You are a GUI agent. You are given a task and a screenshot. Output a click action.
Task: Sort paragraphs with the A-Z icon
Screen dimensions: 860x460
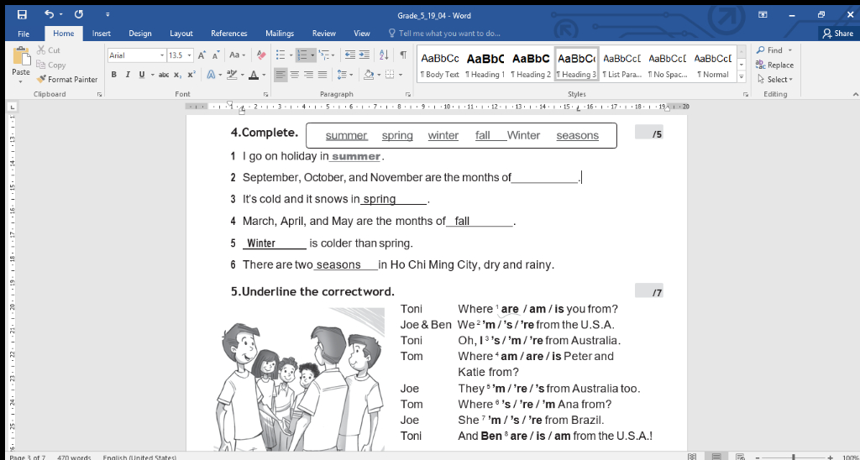tap(384, 55)
